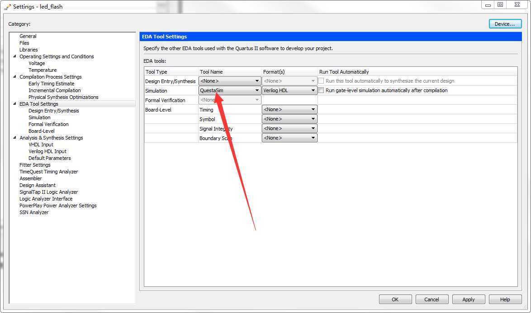Select Temperature category item
531x313 pixels.
click(43, 70)
